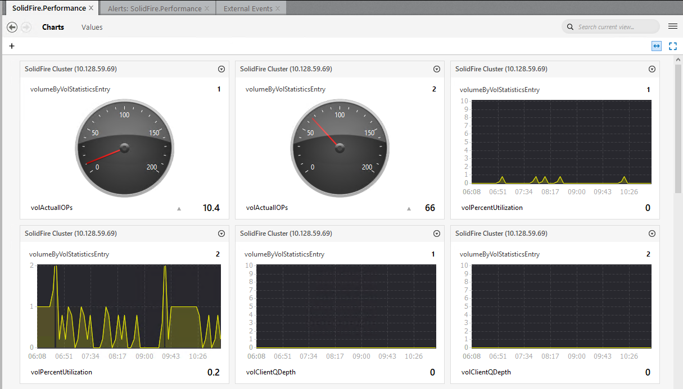This screenshot has height=389, width=683.
Task: Click volClientQDepth entry 1 empty chart
Action: [346, 306]
